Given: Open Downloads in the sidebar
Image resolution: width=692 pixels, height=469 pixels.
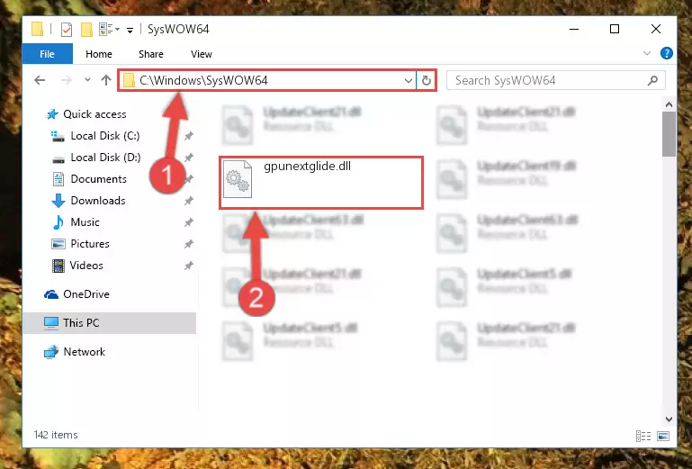Looking at the screenshot, I should tap(98, 201).
